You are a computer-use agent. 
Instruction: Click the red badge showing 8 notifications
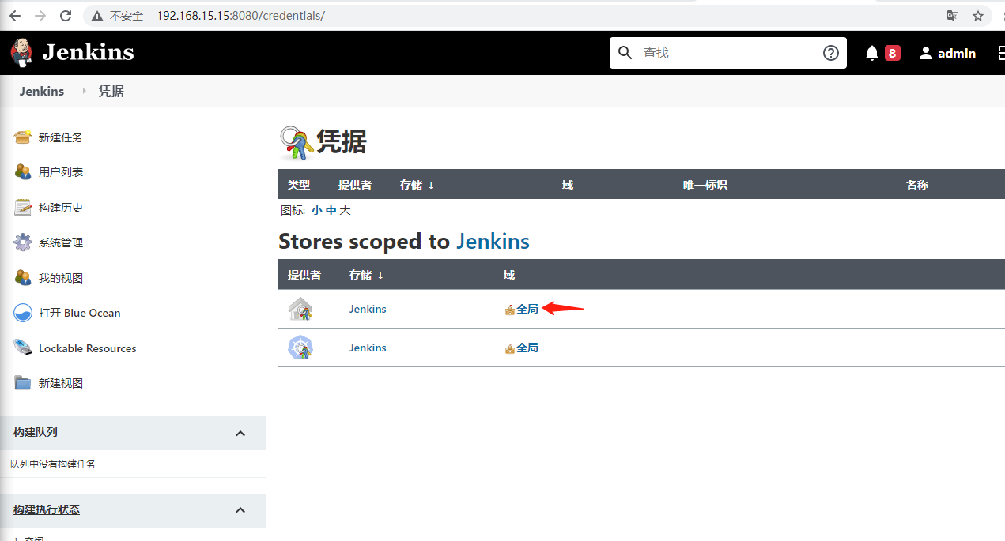click(x=893, y=53)
